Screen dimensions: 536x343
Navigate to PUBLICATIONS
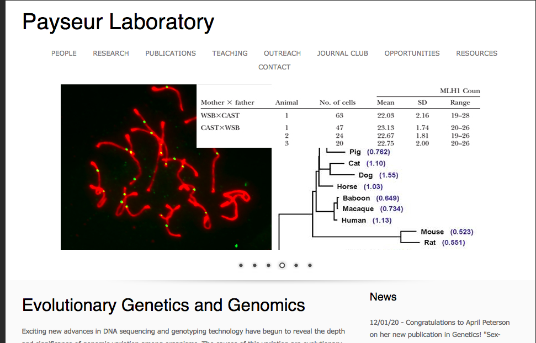(x=171, y=53)
